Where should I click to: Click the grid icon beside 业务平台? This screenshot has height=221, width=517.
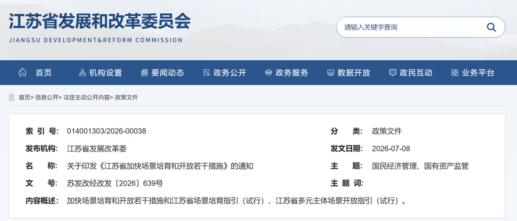click(455, 73)
